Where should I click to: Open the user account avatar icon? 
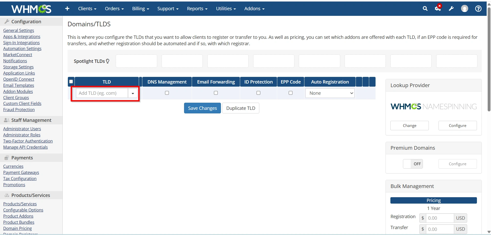click(x=465, y=9)
